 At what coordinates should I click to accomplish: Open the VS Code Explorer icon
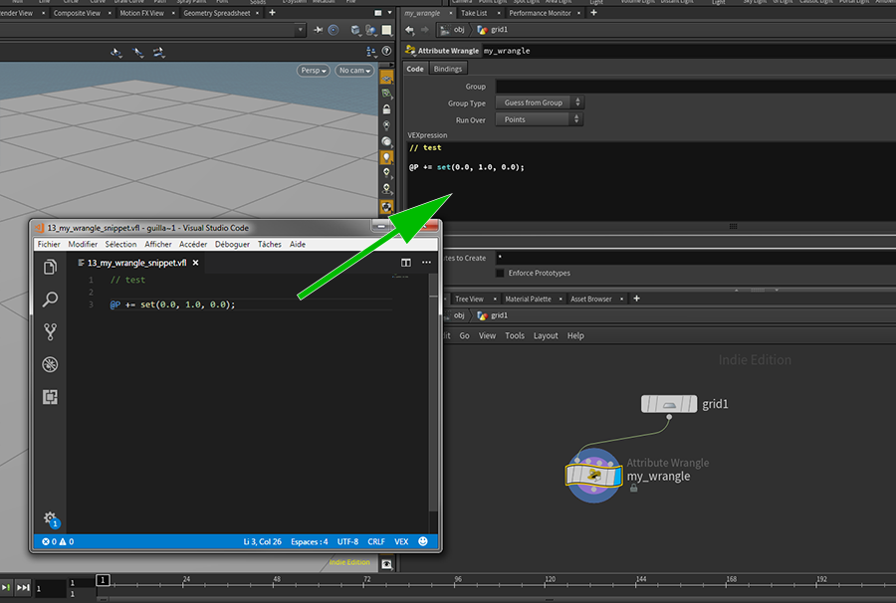coord(50,267)
